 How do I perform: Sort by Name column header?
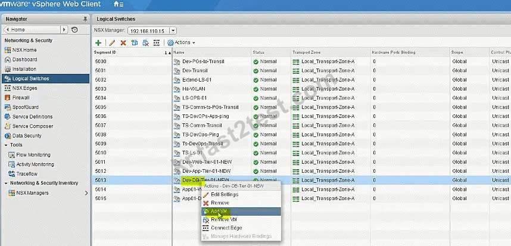[211, 52]
